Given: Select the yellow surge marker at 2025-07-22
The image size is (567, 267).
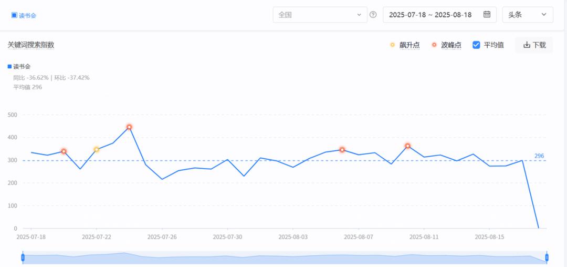Looking at the screenshot, I should pyautogui.click(x=96, y=149).
